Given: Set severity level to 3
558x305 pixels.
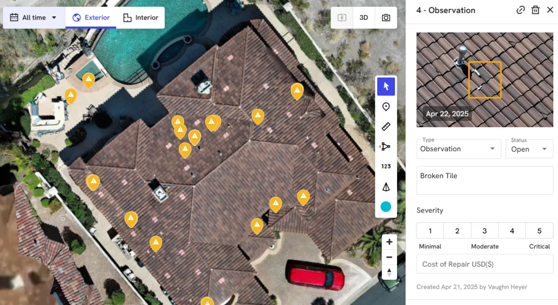Looking at the screenshot, I should pyautogui.click(x=485, y=231).
